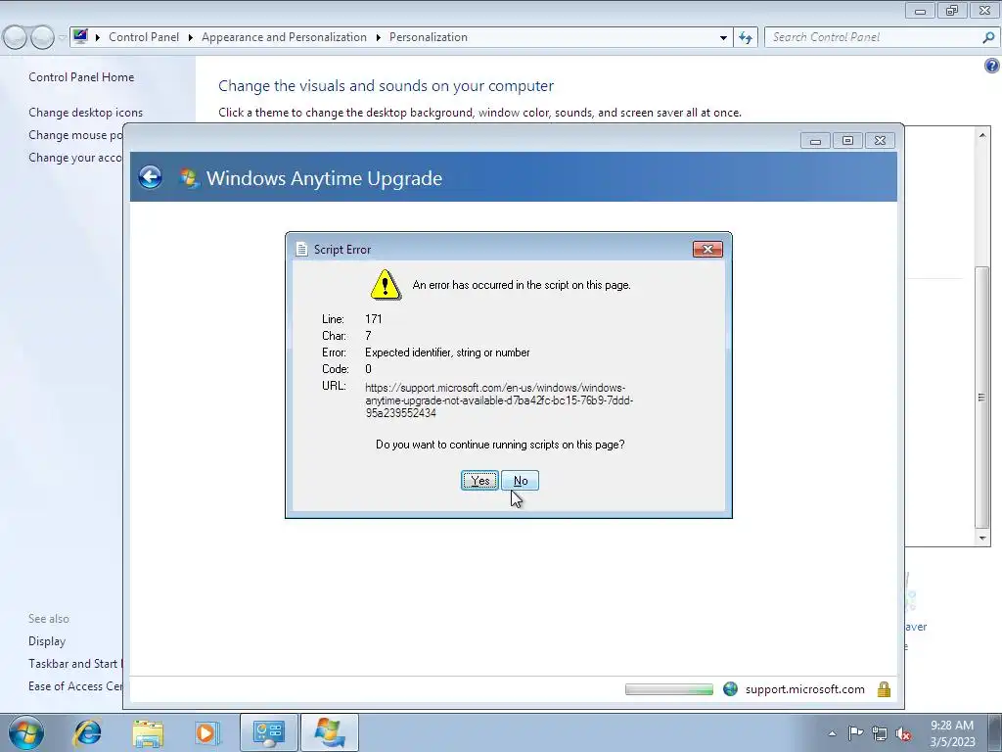Open Change mouse pointers link

click(75, 135)
